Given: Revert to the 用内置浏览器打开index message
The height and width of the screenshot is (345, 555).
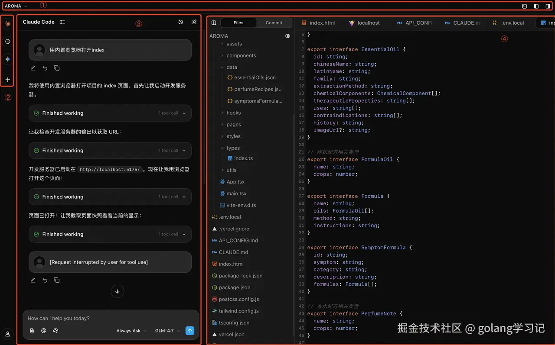Looking at the screenshot, I should 45,68.
